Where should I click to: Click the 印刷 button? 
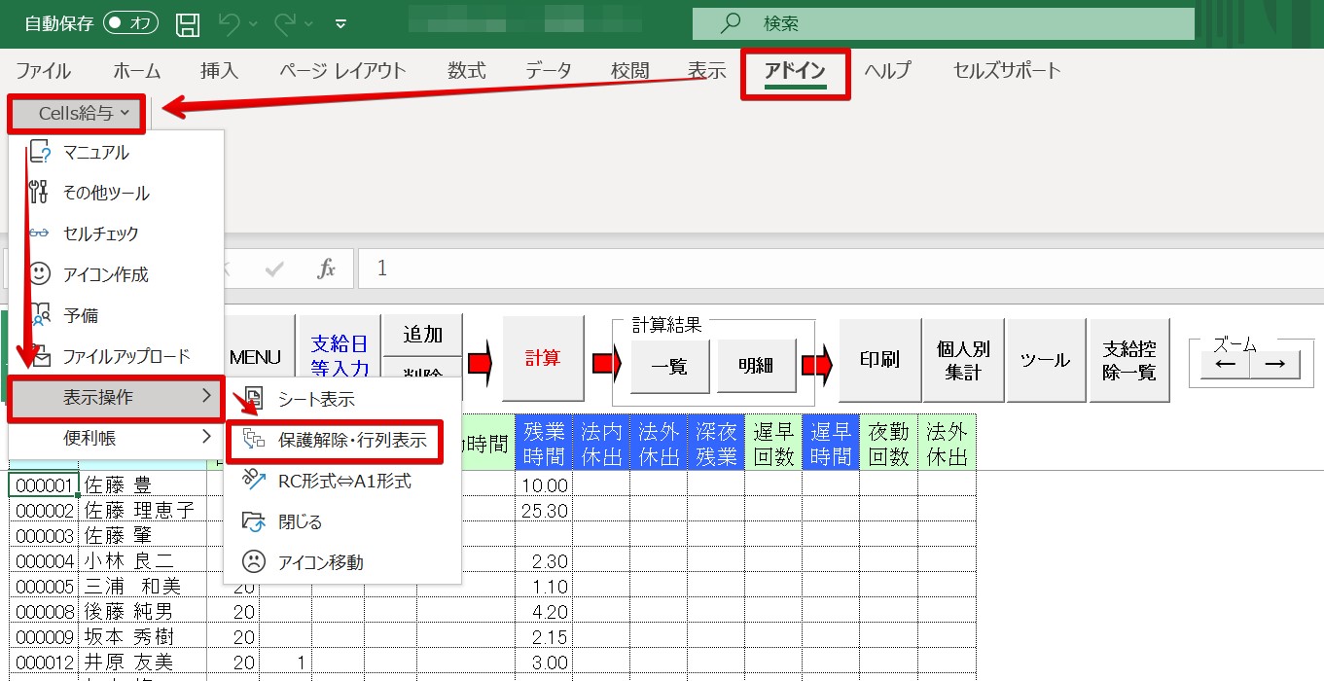coord(879,360)
